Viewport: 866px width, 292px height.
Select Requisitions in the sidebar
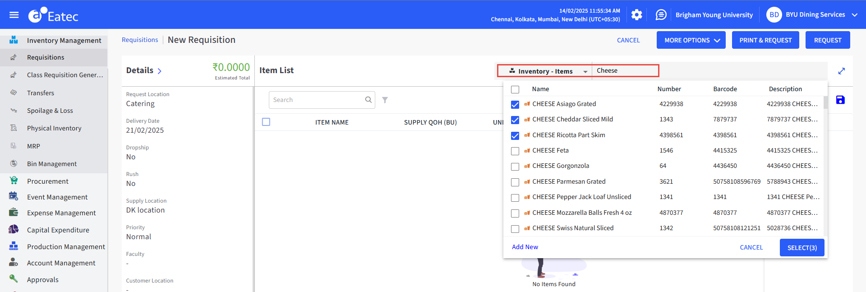point(46,57)
